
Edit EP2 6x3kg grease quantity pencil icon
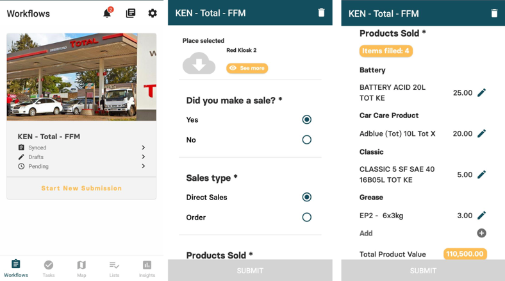pyautogui.click(x=481, y=216)
